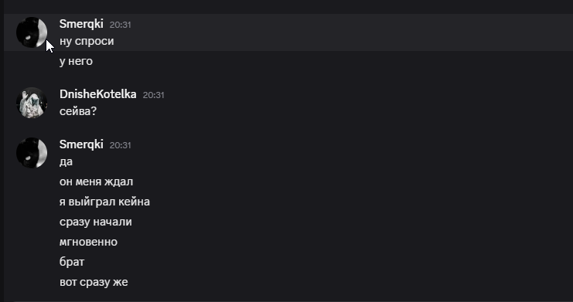Click the Smerqki username above 'да'
Image resolution: width=573 pixels, height=302 pixels.
point(81,144)
